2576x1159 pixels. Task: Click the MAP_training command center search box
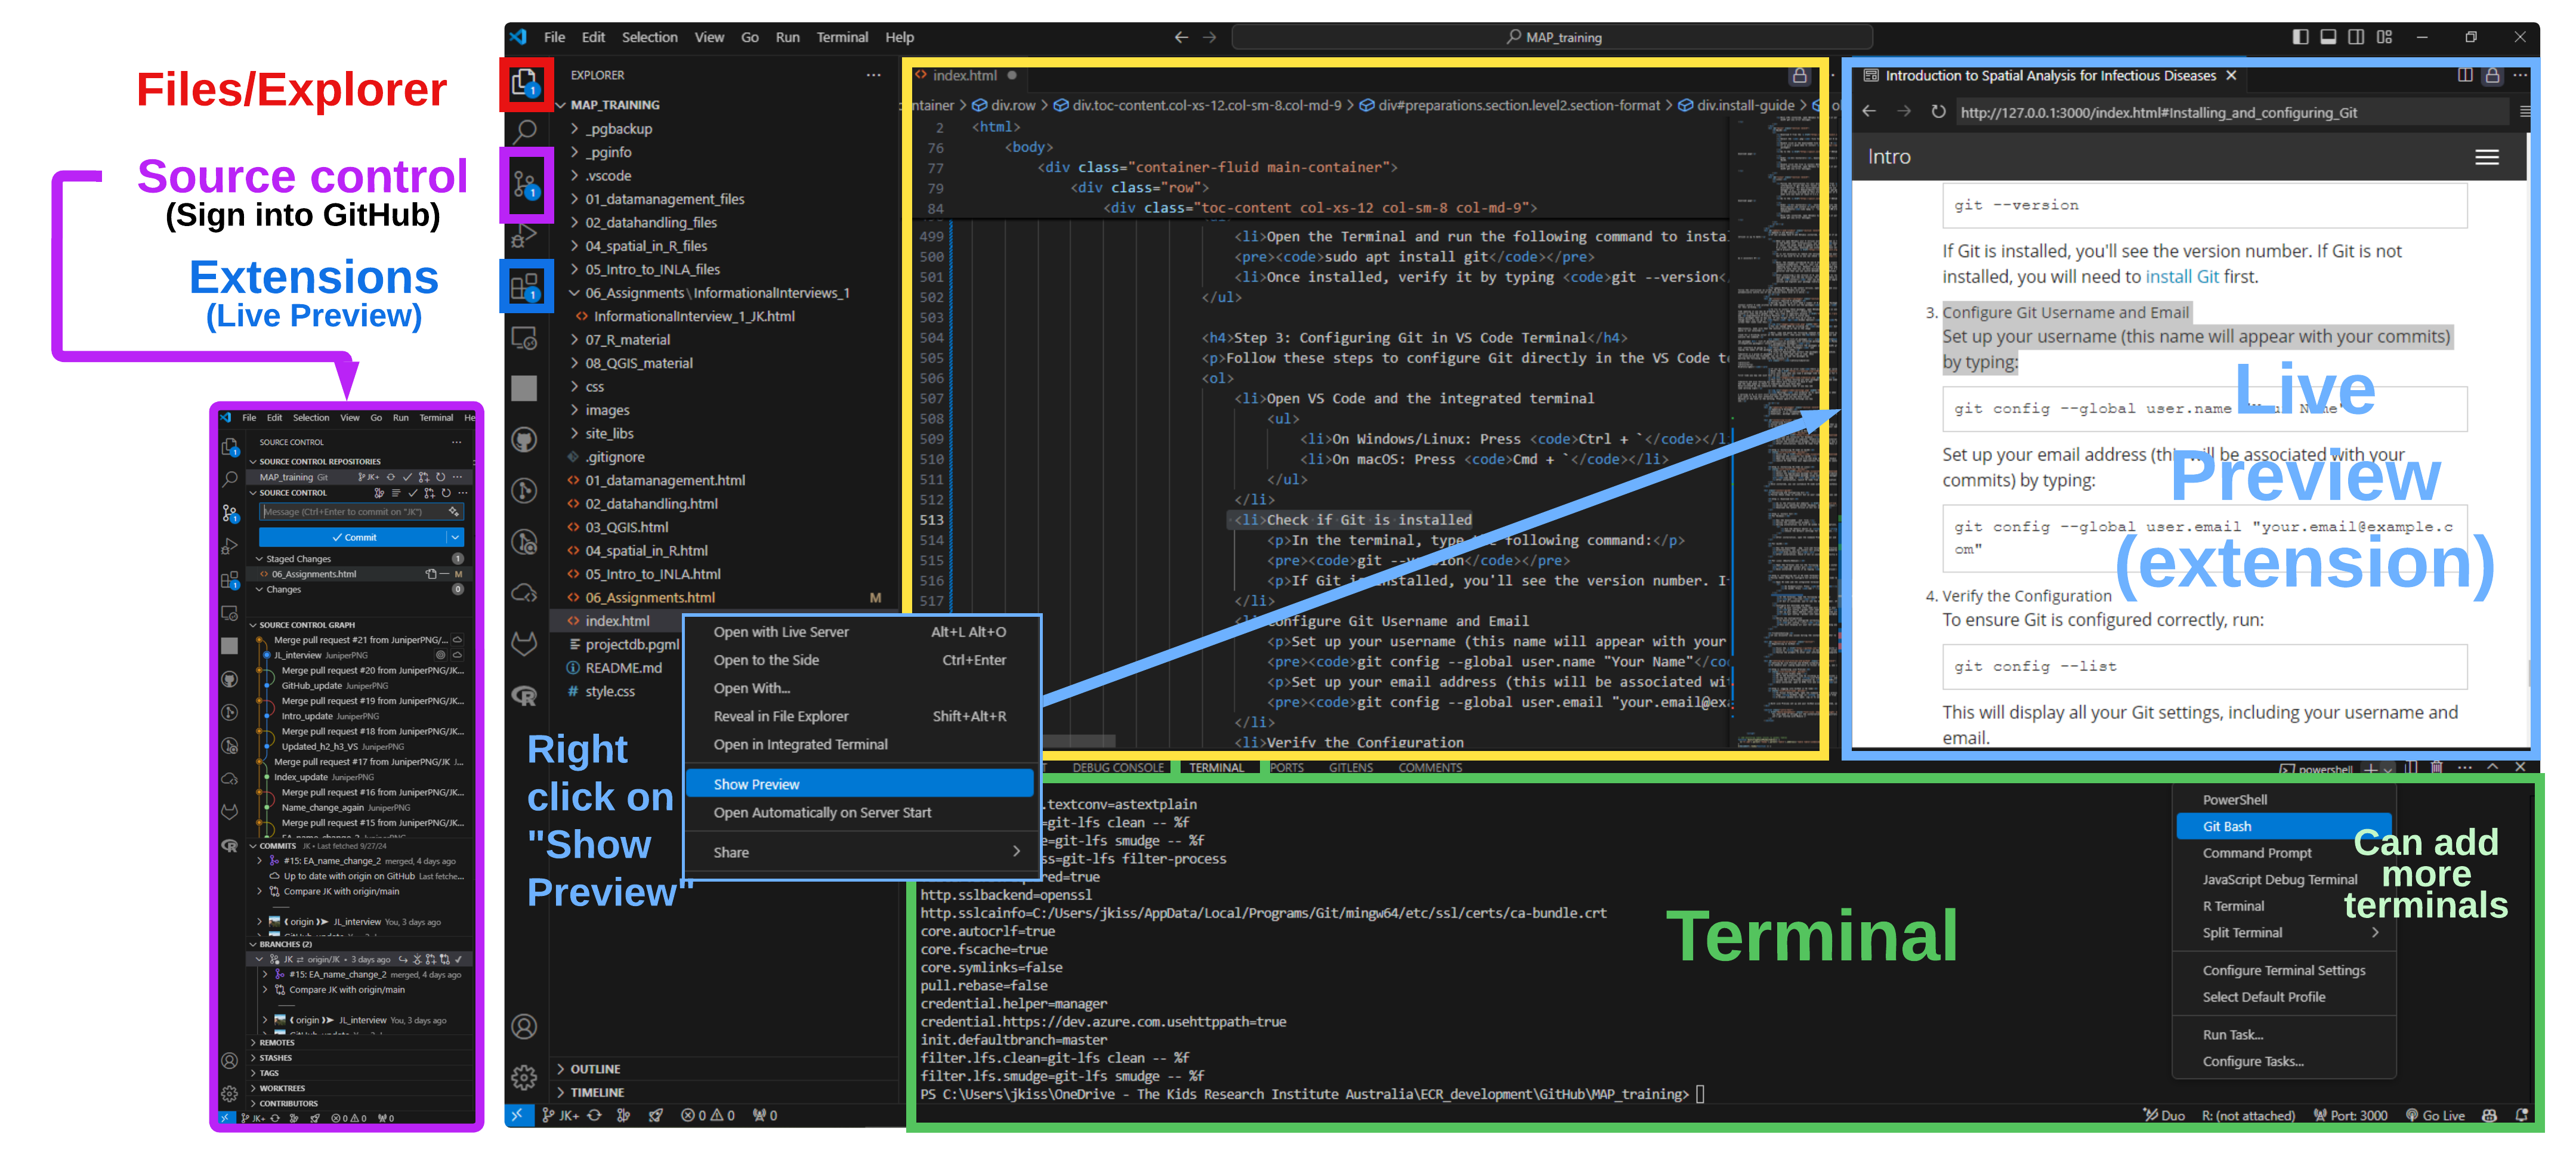(x=1552, y=37)
